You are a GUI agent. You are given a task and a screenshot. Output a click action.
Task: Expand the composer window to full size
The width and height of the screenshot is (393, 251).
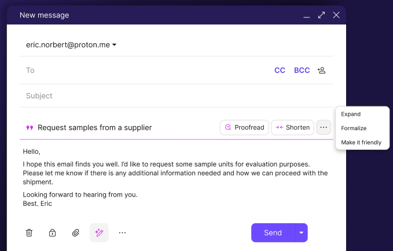(x=322, y=15)
